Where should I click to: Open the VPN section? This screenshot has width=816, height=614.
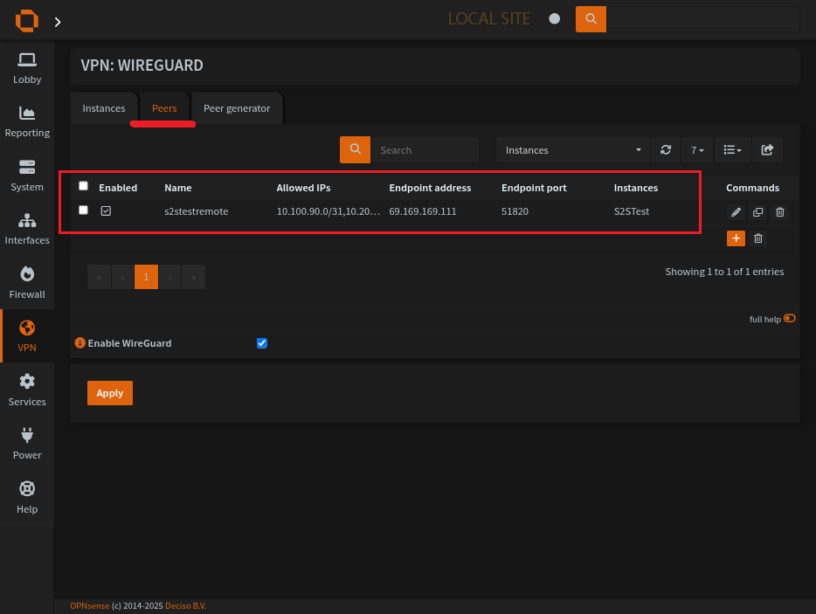click(x=27, y=336)
